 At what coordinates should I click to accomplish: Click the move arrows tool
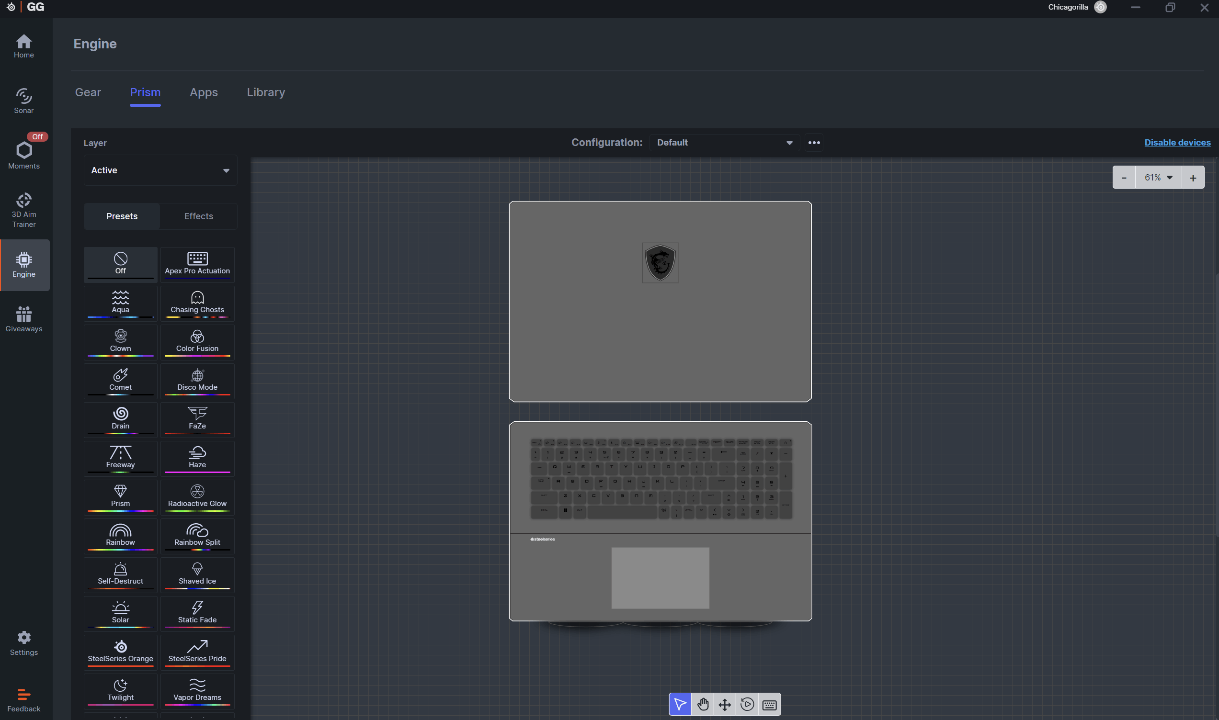pyautogui.click(x=725, y=704)
